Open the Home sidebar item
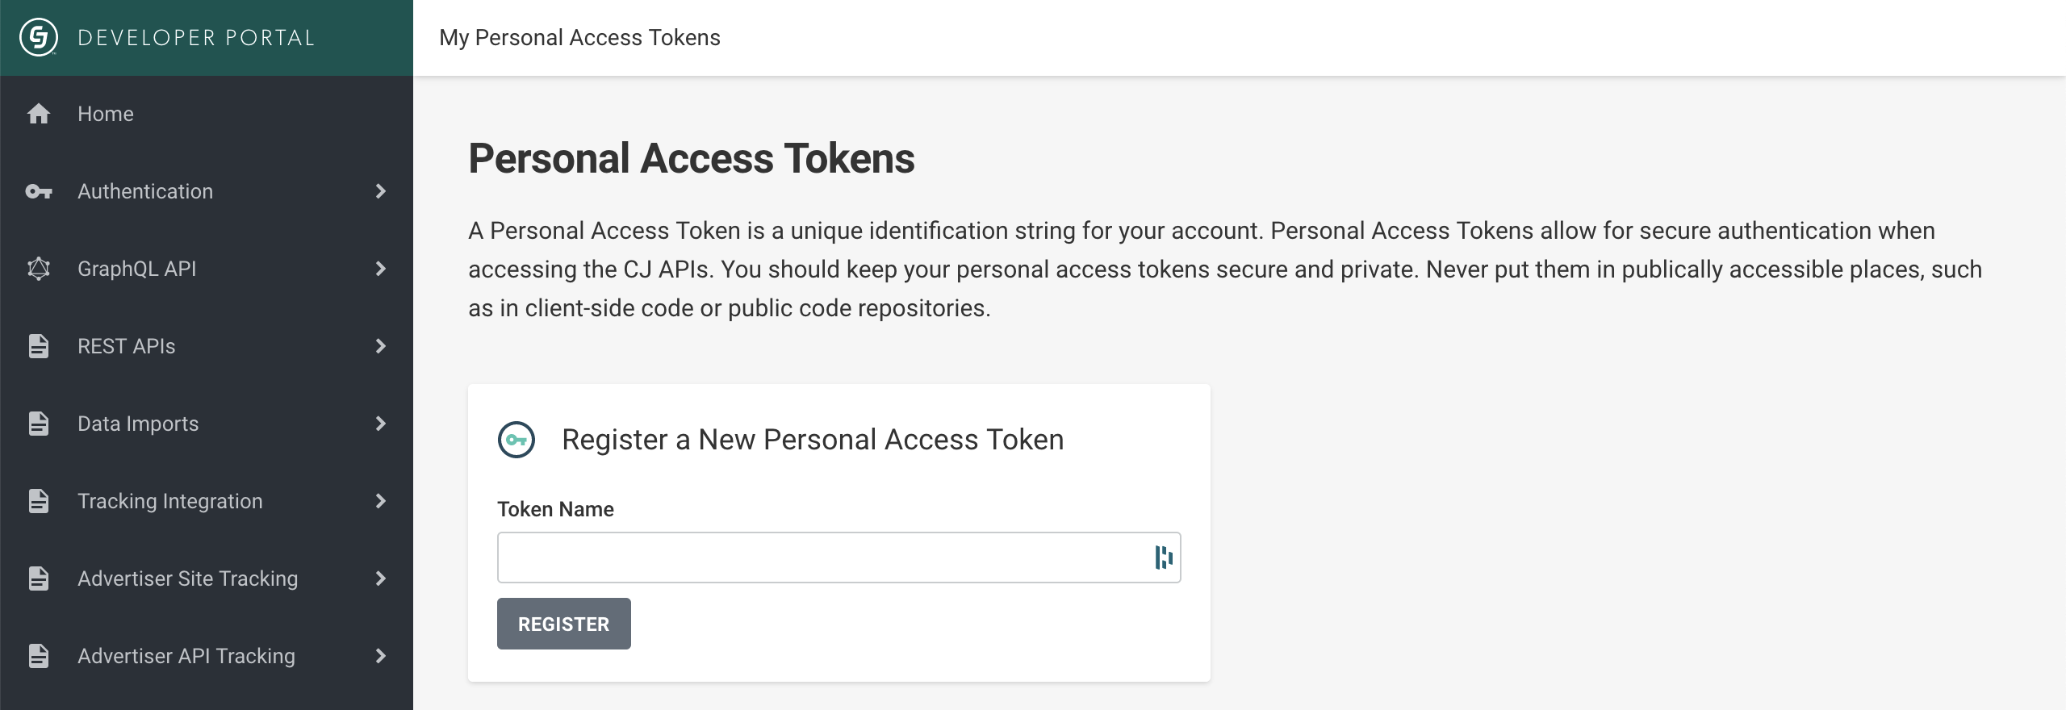2066x710 pixels. pyautogui.click(x=106, y=114)
